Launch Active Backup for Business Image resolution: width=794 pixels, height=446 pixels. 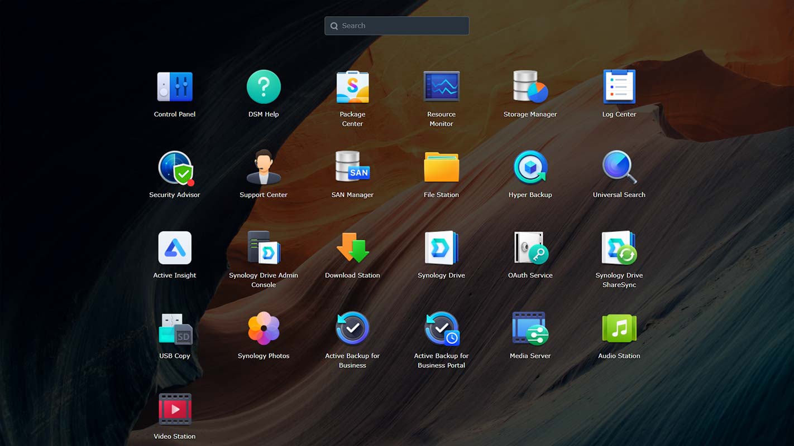pos(352,328)
